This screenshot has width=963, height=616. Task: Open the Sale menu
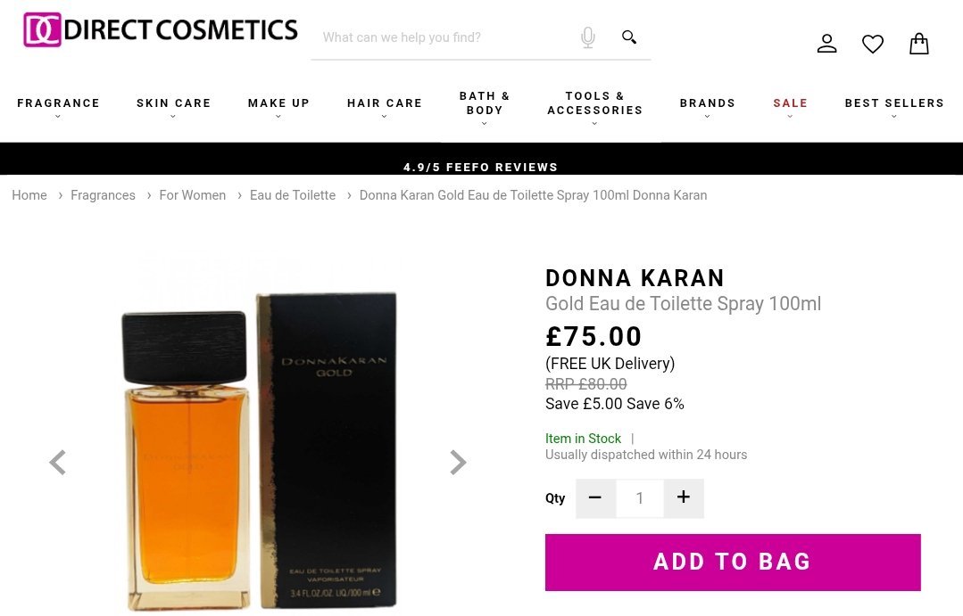pos(790,104)
